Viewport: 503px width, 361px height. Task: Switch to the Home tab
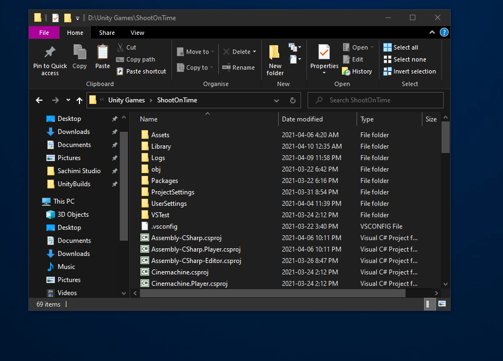pos(75,33)
